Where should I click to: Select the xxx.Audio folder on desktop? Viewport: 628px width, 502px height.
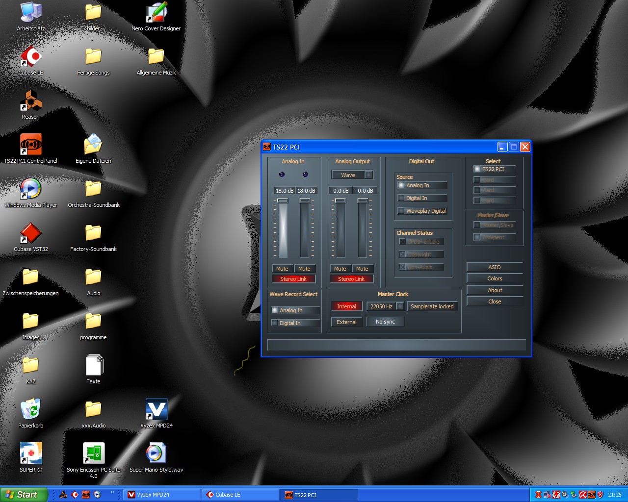pos(93,414)
